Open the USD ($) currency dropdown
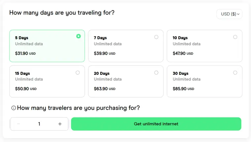Image resolution: width=251 pixels, height=142 pixels. coord(229,14)
